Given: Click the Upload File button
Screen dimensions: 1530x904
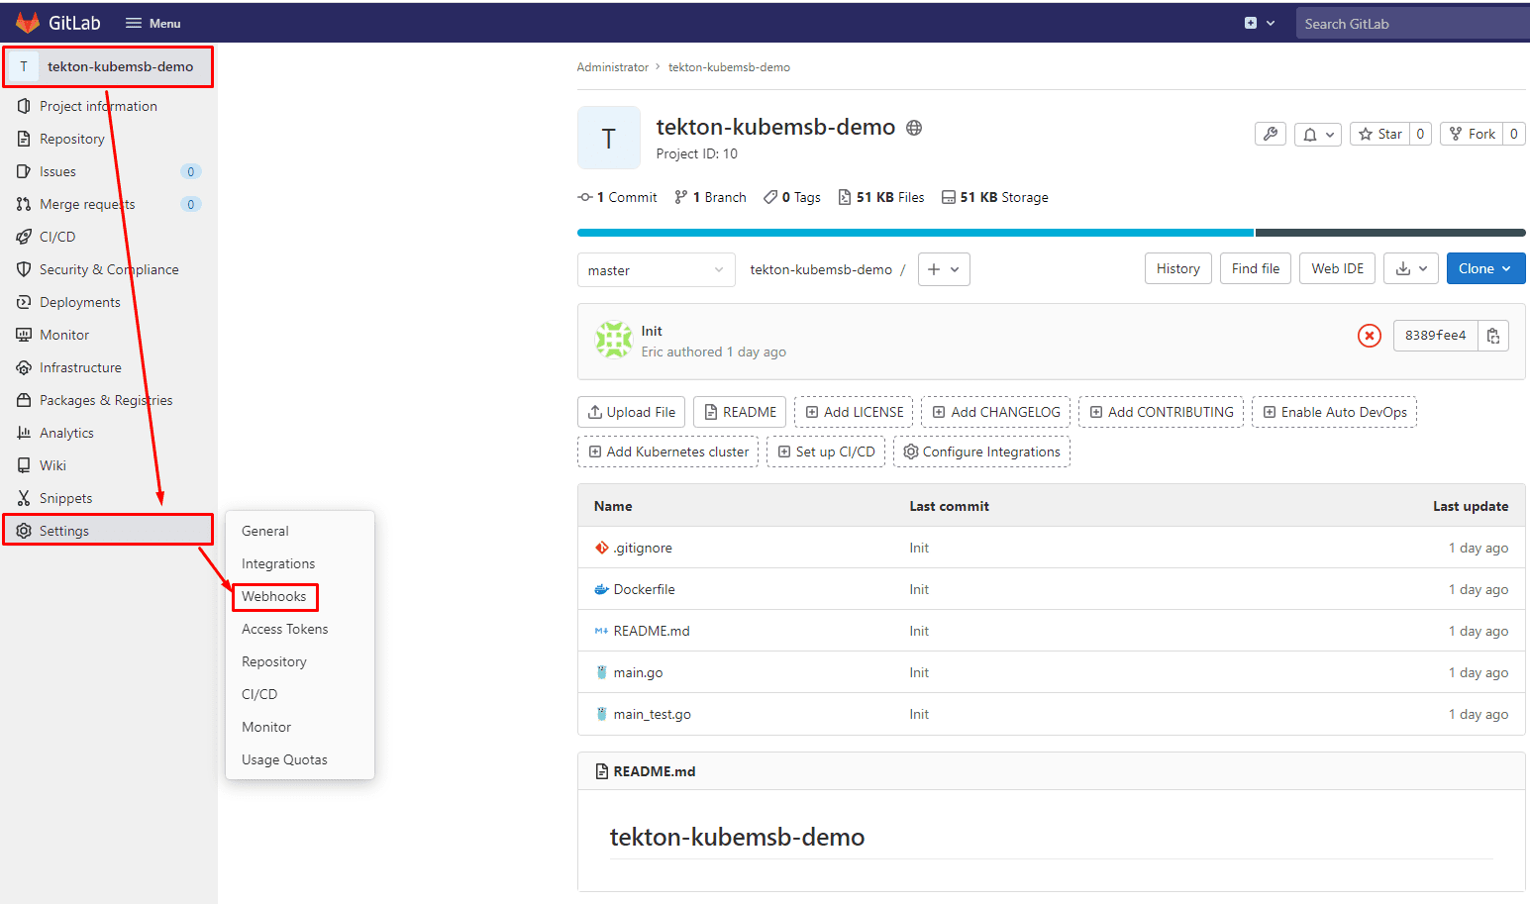Looking at the screenshot, I should pyautogui.click(x=632, y=412).
